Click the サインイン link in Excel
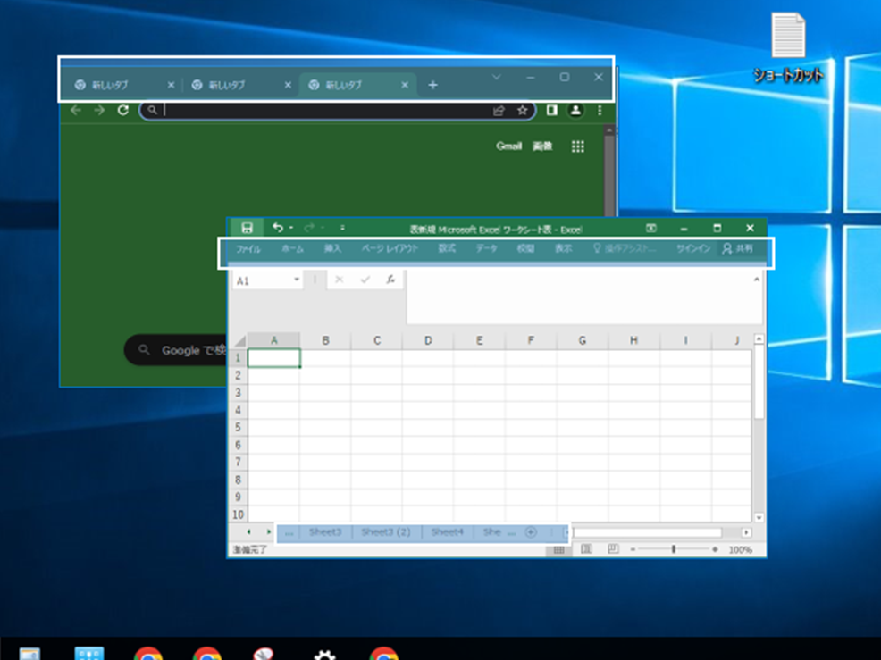881x660 pixels. tap(693, 249)
